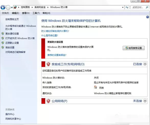Click the house icon beside 网络
Viewport: 150px width, 125px height.
click(96, 87)
